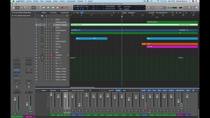Adjust the Master channel fader in mixer

[x=187, y=96]
